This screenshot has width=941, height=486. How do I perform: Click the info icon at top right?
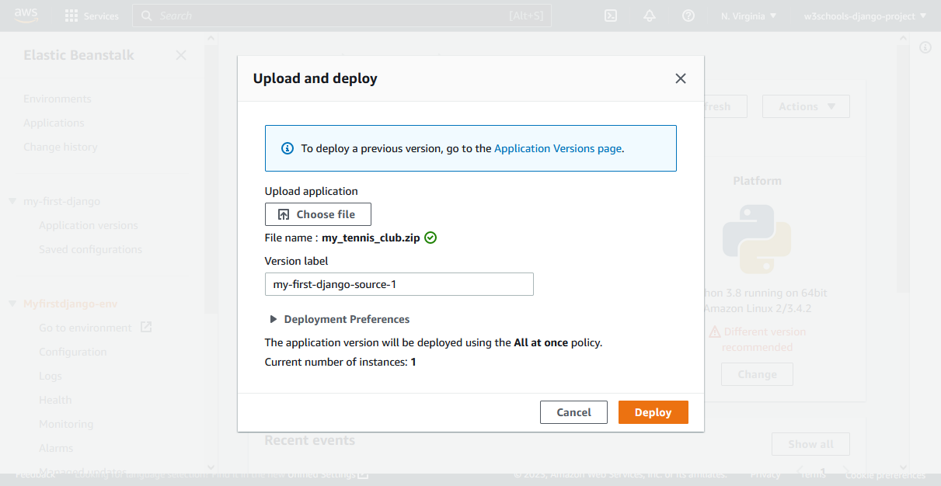[925, 47]
